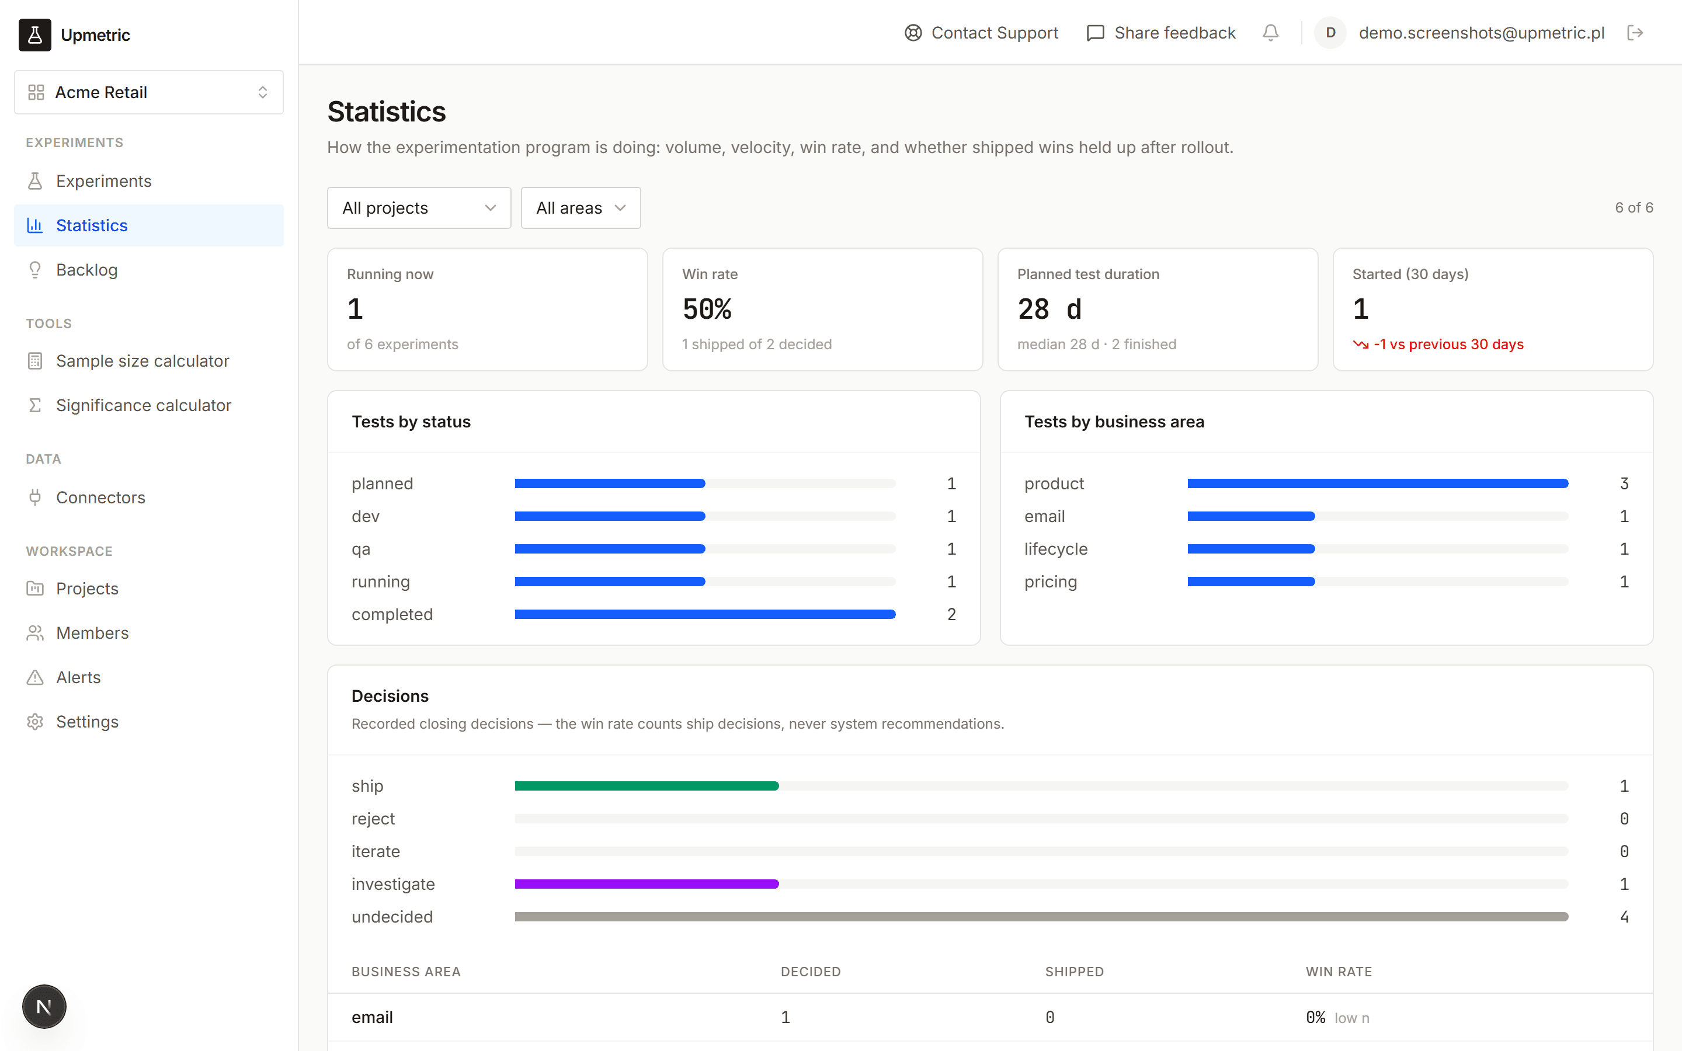Click the green ship decision bar
This screenshot has width=1682, height=1051.
pos(647,785)
